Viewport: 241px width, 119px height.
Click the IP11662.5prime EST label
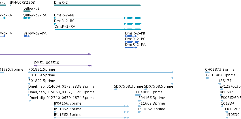click(68, 115)
